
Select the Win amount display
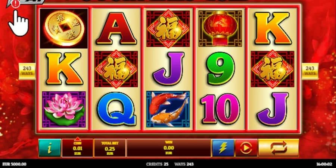pos(169,148)
